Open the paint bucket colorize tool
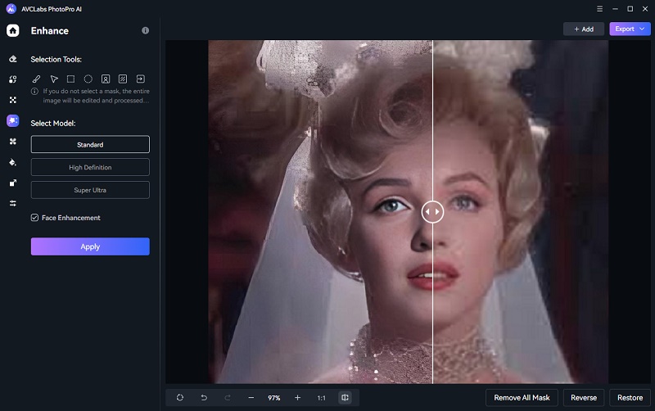 (13, 162)
